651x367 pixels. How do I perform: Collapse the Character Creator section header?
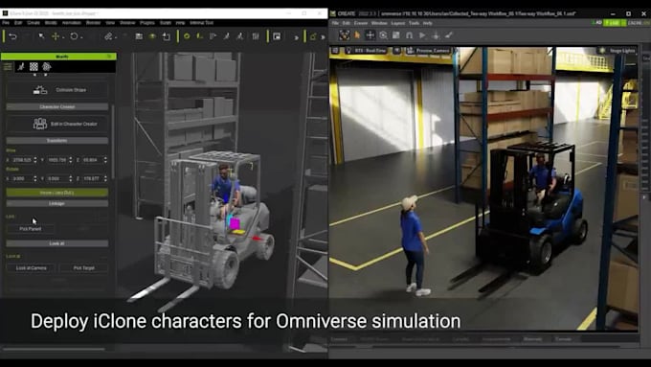[57, 106]
